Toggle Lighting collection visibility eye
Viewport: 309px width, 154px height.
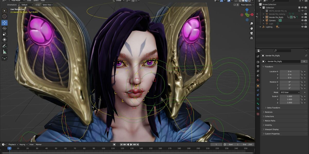pos(303,27)
